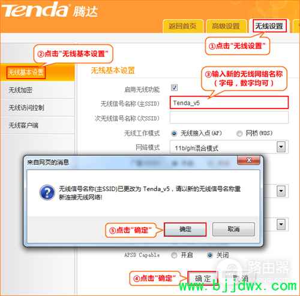Open the 网络模式 dropdown arrow
This screenshot has width=300, height=296.
click(281, 147)
